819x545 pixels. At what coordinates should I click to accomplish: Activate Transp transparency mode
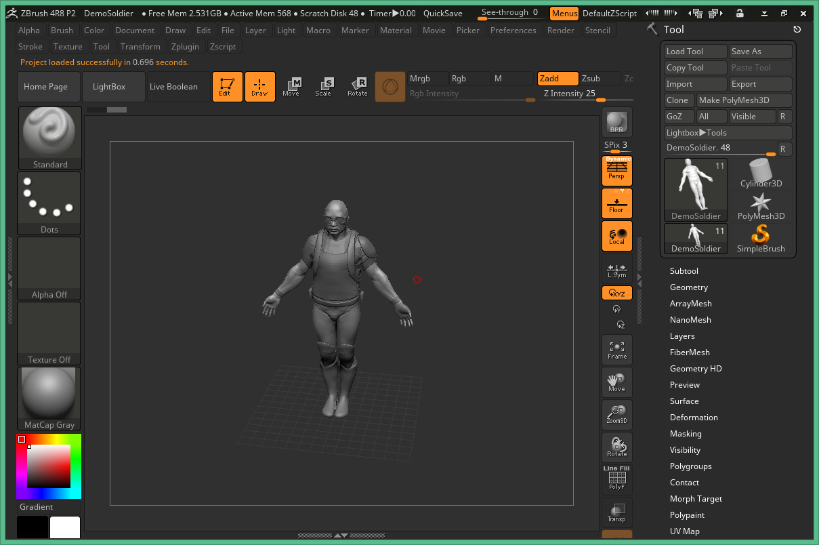(616, 512)
